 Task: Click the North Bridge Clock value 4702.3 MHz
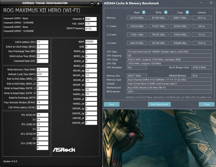coord(202,68)
